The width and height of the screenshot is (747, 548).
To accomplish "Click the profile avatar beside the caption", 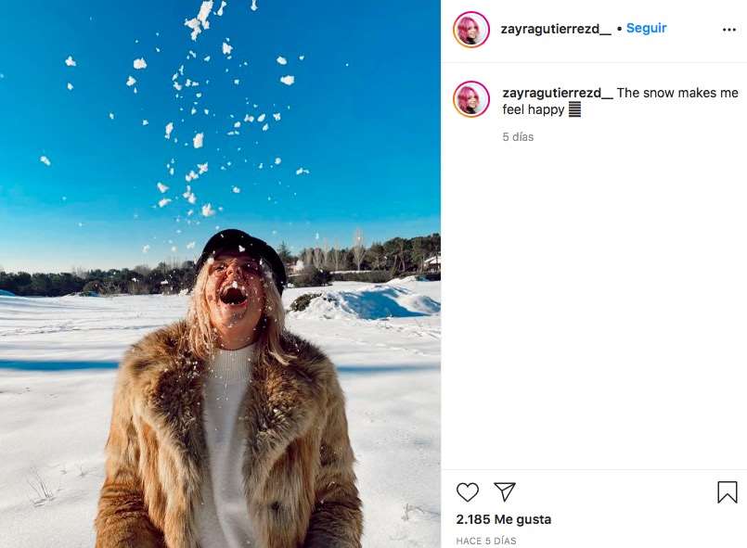I will click(471, 99).
